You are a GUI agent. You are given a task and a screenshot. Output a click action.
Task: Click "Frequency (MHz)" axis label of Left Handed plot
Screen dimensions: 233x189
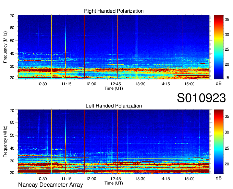(x=5, y=142)
